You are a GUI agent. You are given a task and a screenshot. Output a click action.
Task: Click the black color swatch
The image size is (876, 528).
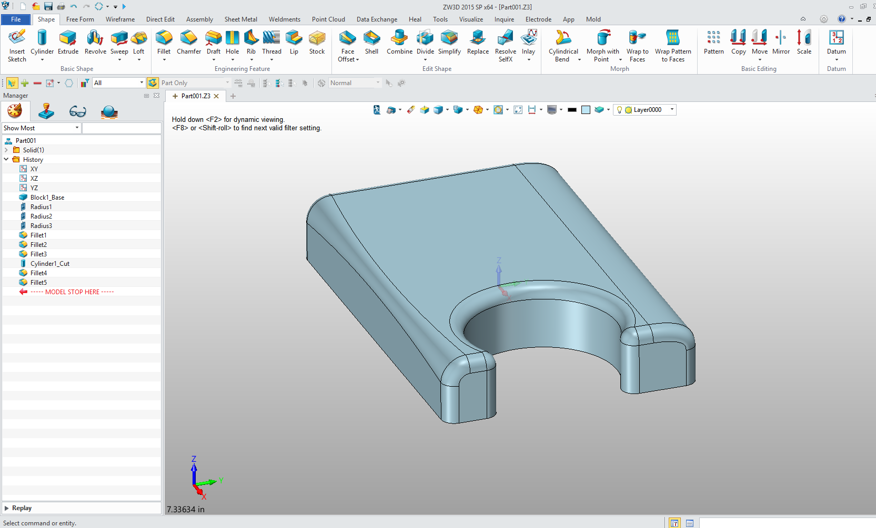coord(572,110)
